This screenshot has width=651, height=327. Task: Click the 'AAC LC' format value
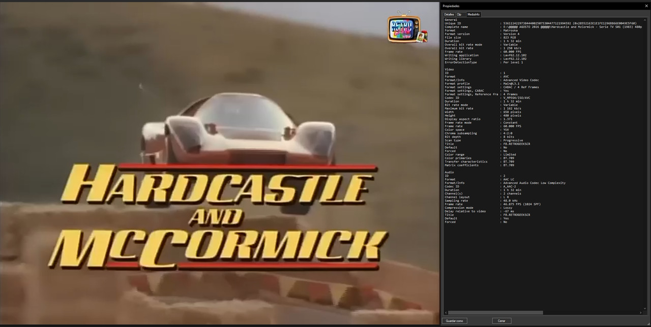pos(508,180)
